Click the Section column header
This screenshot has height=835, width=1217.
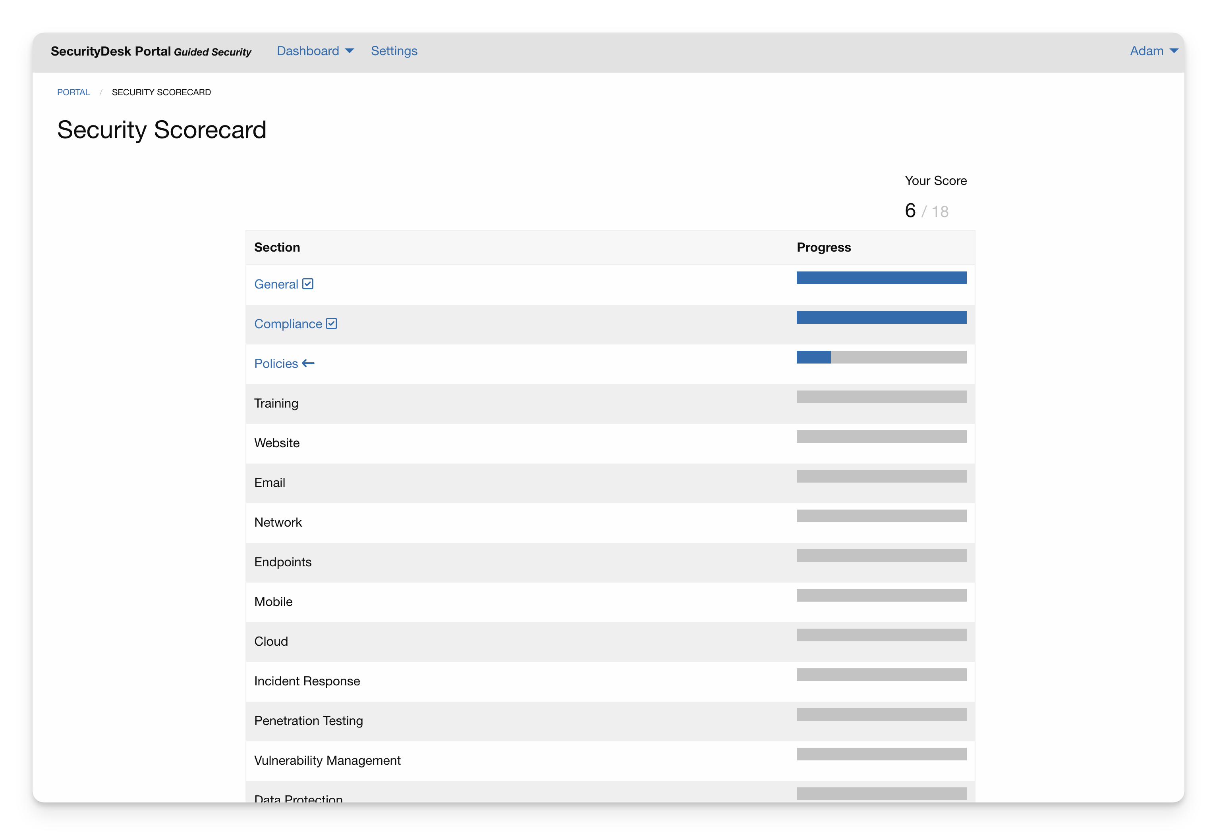[x=277, y=248]
